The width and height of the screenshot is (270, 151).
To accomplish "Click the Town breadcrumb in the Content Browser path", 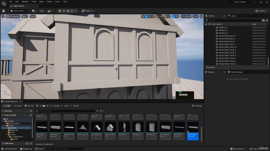I will pyautogui.click(x=66, y=106).
